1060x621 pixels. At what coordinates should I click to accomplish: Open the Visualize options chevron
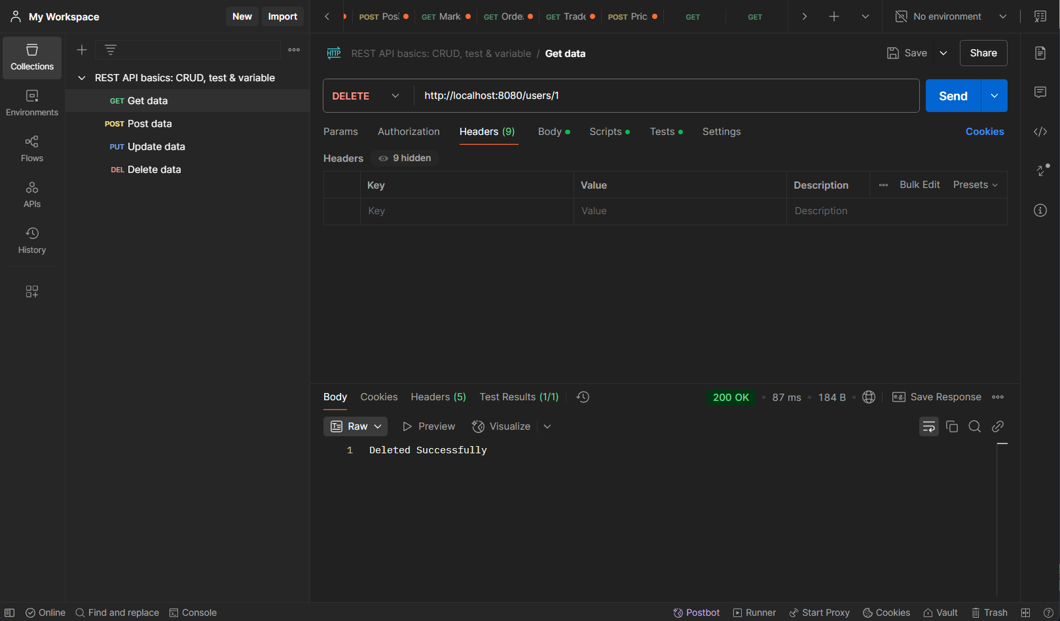(547, 426)
